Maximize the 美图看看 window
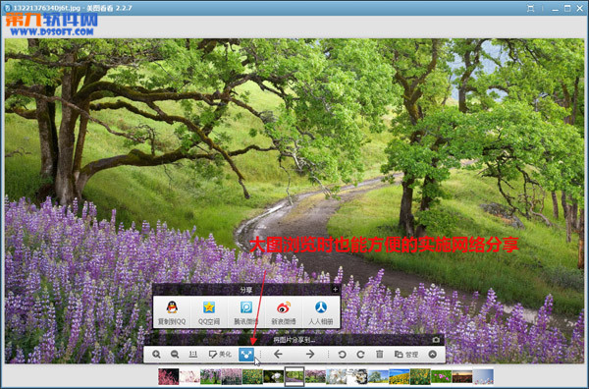The width and height of the screenshot is (589, 389). (567, 8)
